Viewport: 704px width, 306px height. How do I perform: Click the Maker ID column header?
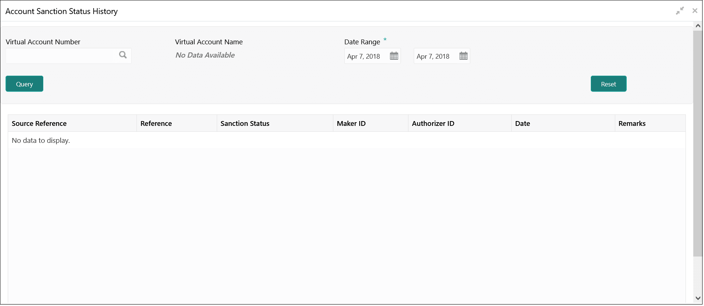[x=351, y=124]
